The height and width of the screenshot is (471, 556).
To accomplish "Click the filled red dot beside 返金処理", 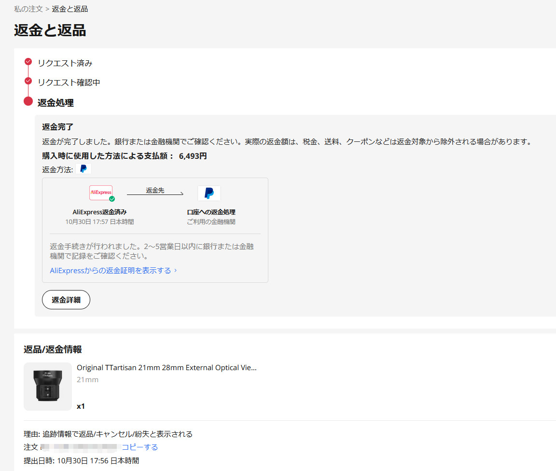I will pyautogui.click(x=28, y=101).
